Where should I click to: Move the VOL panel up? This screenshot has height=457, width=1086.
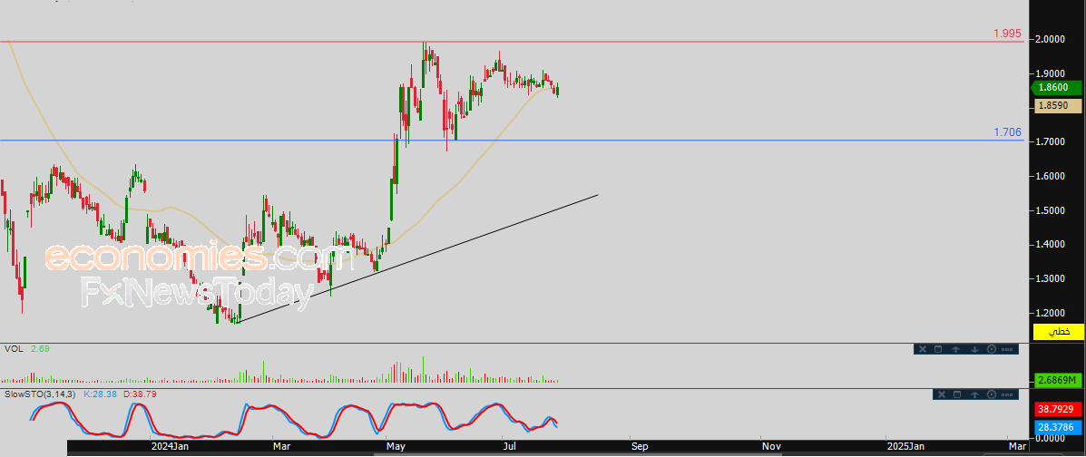point(955,350)
